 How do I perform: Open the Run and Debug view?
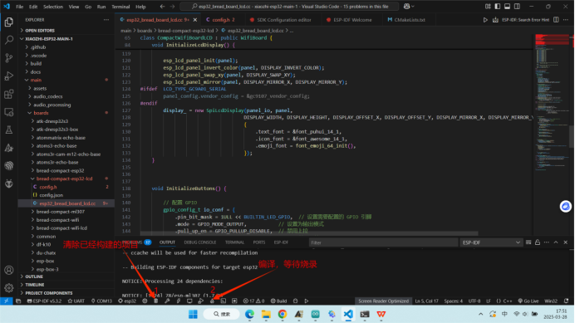pyautogui.click(x=9, y=76)
